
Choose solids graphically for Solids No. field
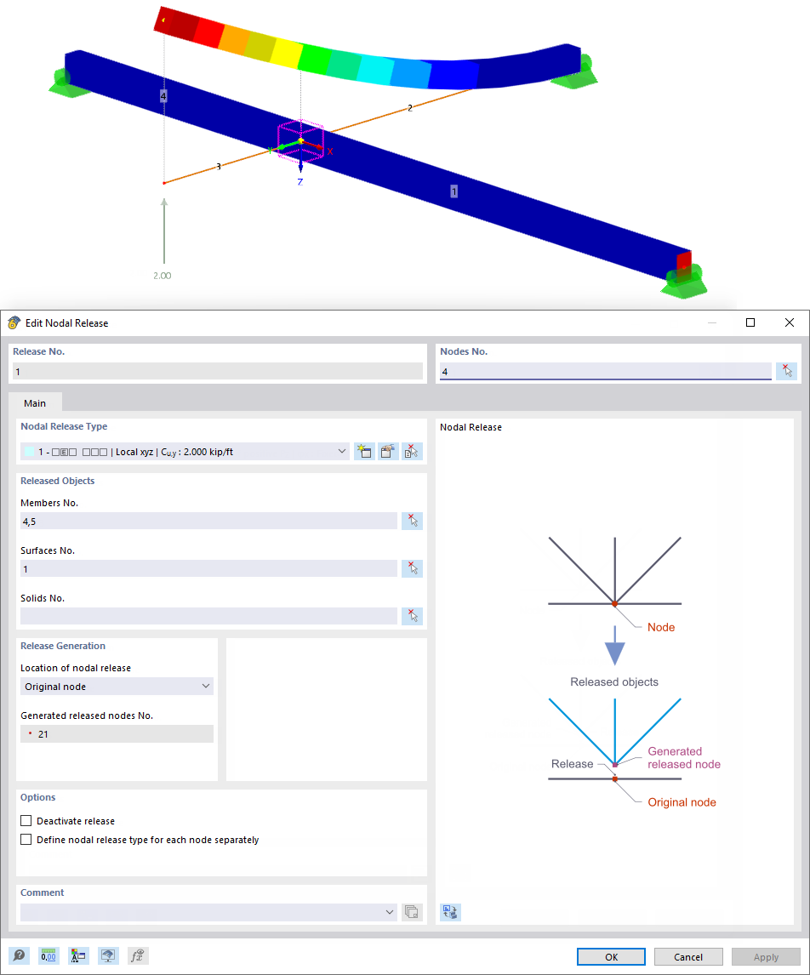[x=412, y=615]
